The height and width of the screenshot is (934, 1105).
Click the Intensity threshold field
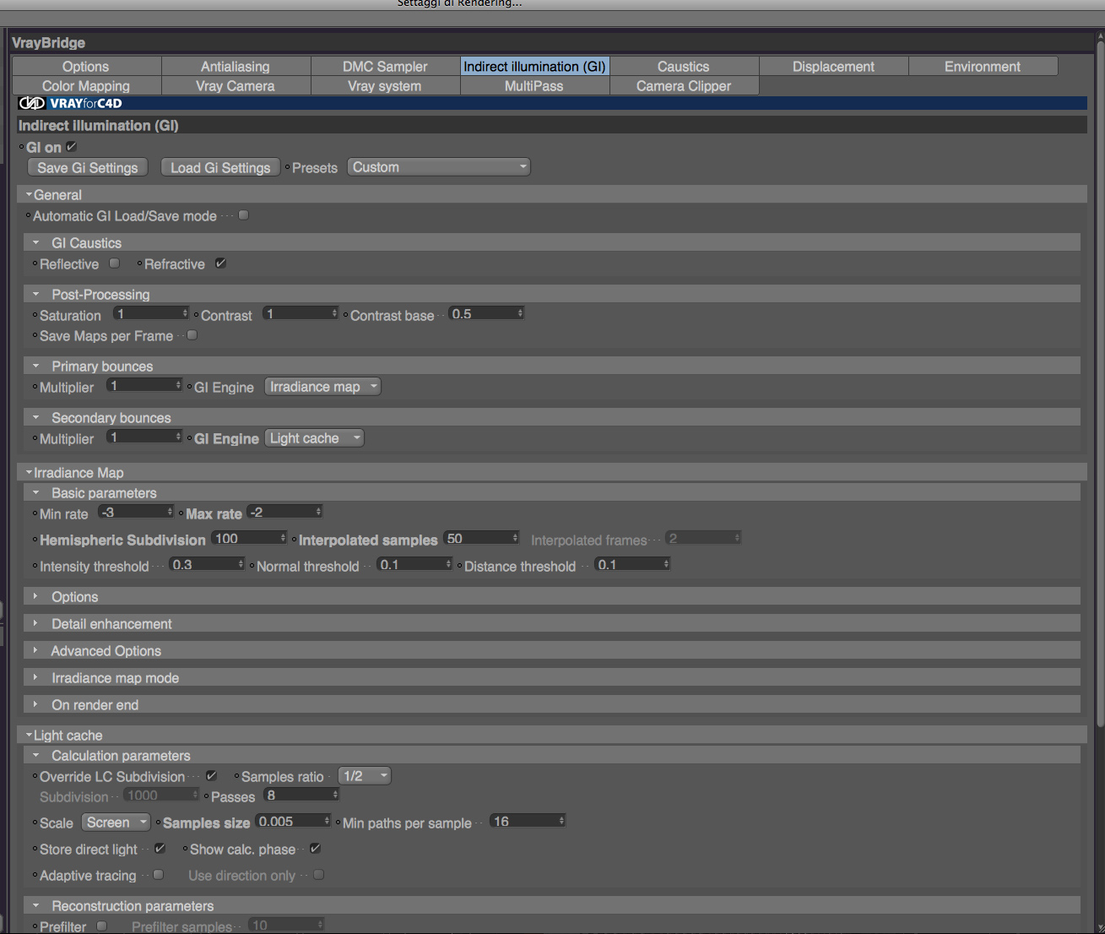208,565
